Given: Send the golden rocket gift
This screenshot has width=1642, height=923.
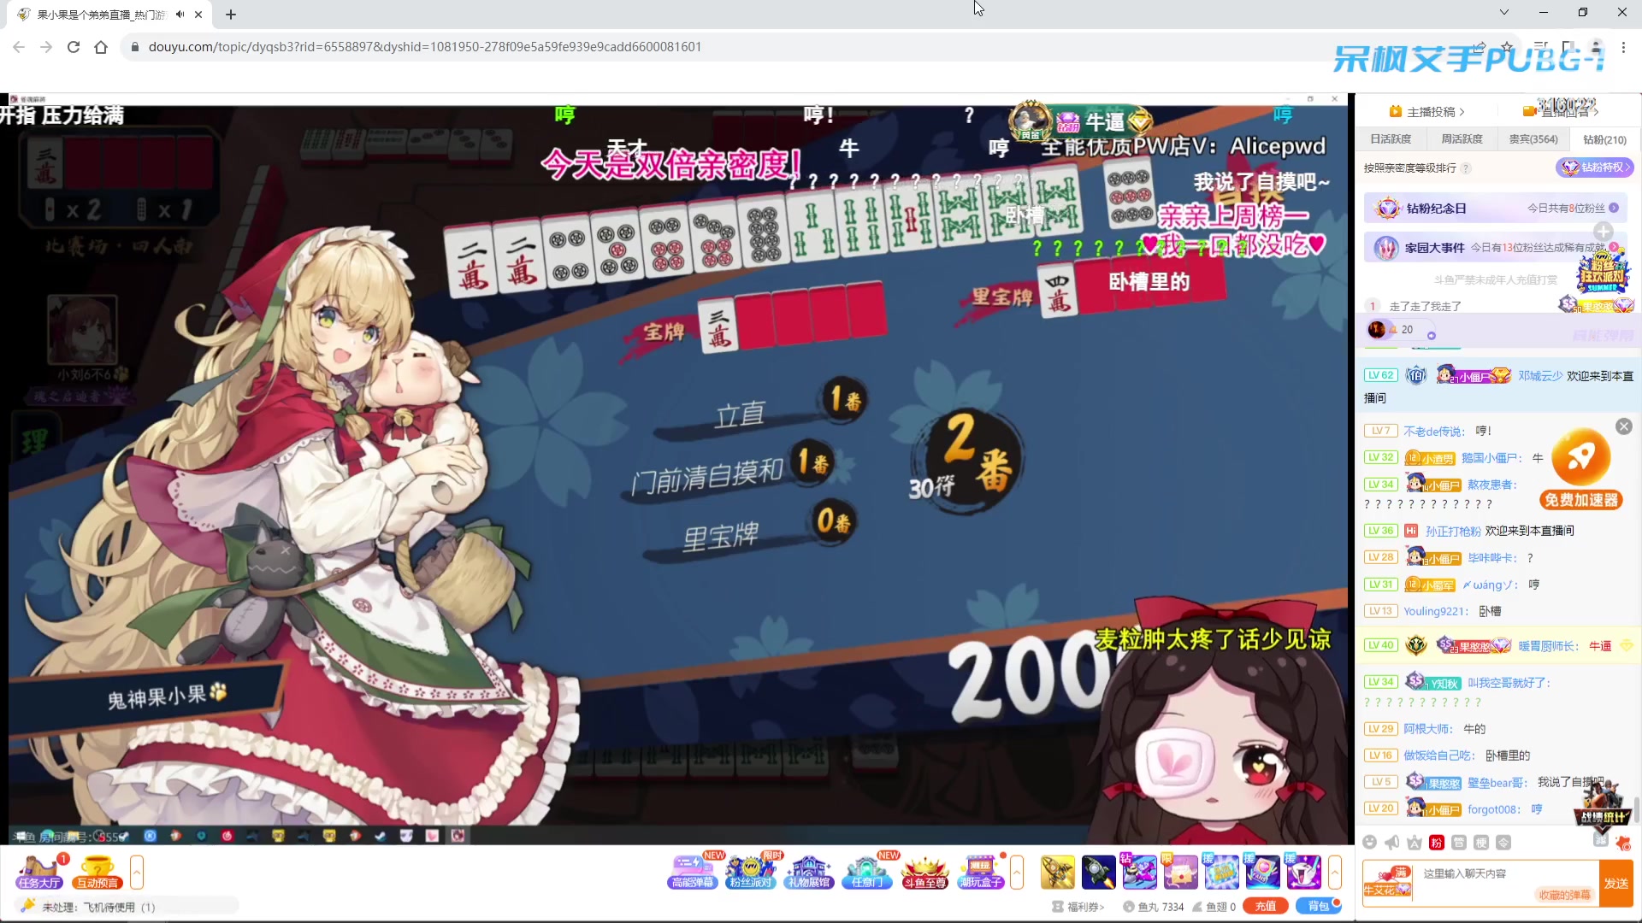Looking at the screenshot, I should (x=1058, y=872).
